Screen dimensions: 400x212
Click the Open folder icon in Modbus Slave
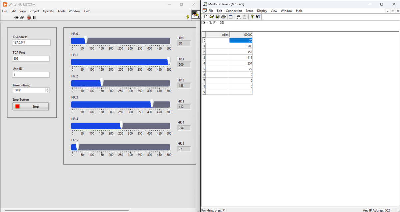pyautogui.click(x=211, y=17)
